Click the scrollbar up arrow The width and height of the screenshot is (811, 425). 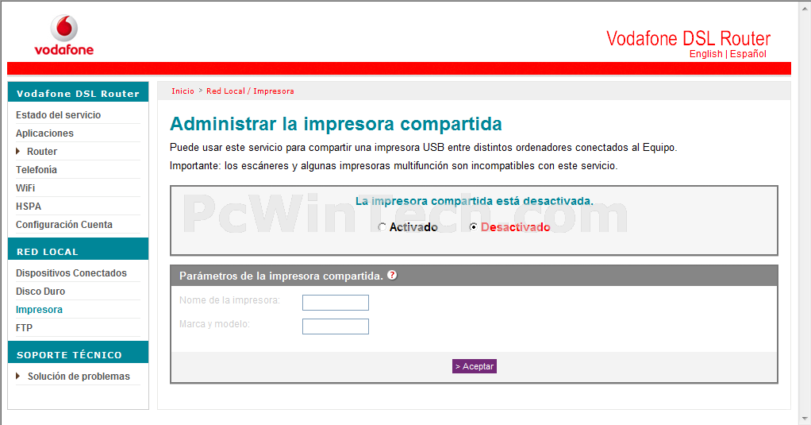(805, 6)
